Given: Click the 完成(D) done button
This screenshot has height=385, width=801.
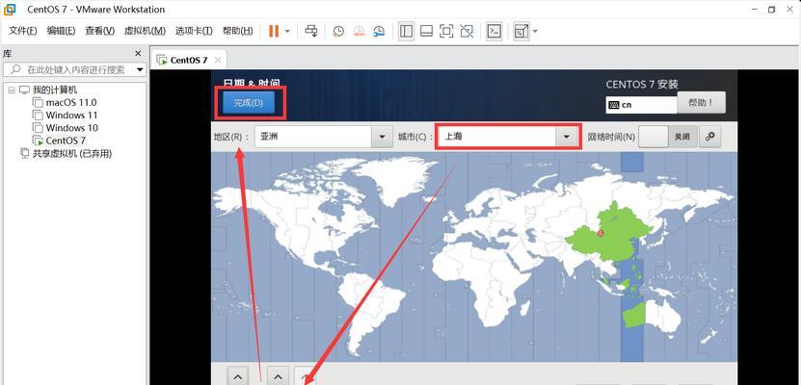Looking at the screenshot, I should (x=249, y=102).
